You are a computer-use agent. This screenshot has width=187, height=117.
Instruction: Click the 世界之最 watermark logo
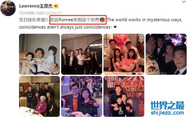click(167, 105)
